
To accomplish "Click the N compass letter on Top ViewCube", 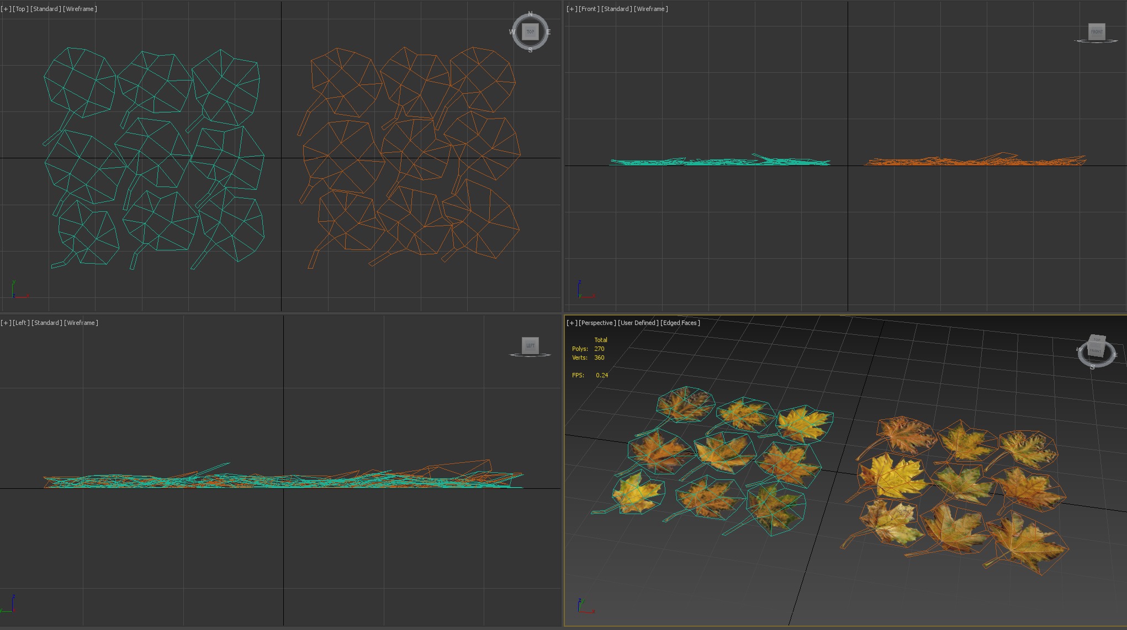I will pyautogui.click(x=530, y=14).
